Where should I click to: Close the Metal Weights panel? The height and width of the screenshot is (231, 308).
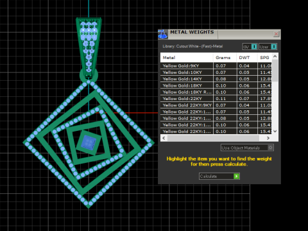pyautogui.click(x=276, y=34)
